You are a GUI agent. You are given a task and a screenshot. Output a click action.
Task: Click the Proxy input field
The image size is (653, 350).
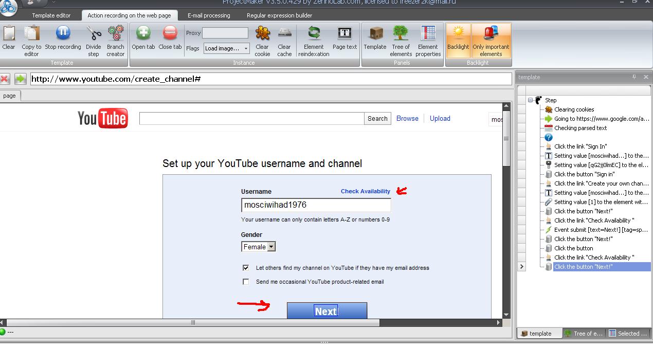point(225,33)
